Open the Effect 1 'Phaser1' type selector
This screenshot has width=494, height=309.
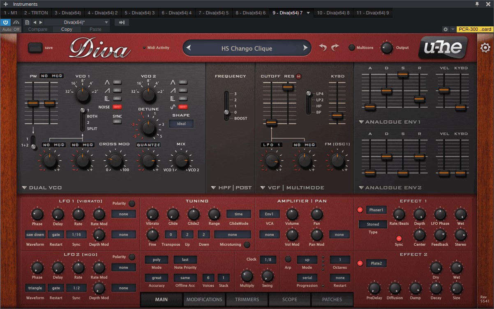point(376,210)
